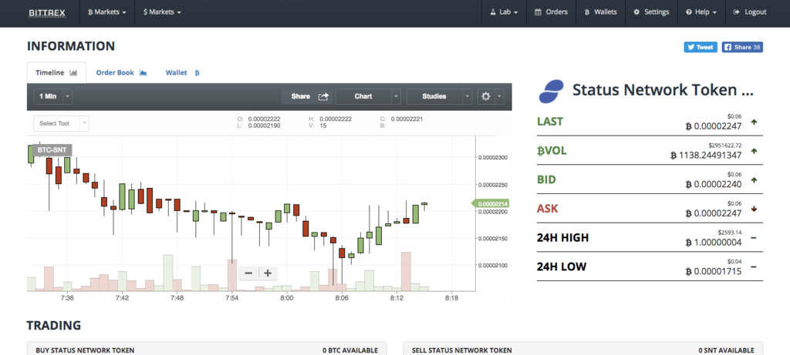Click the Status Network Token title

pyautogui.click(x=663, y=90)
